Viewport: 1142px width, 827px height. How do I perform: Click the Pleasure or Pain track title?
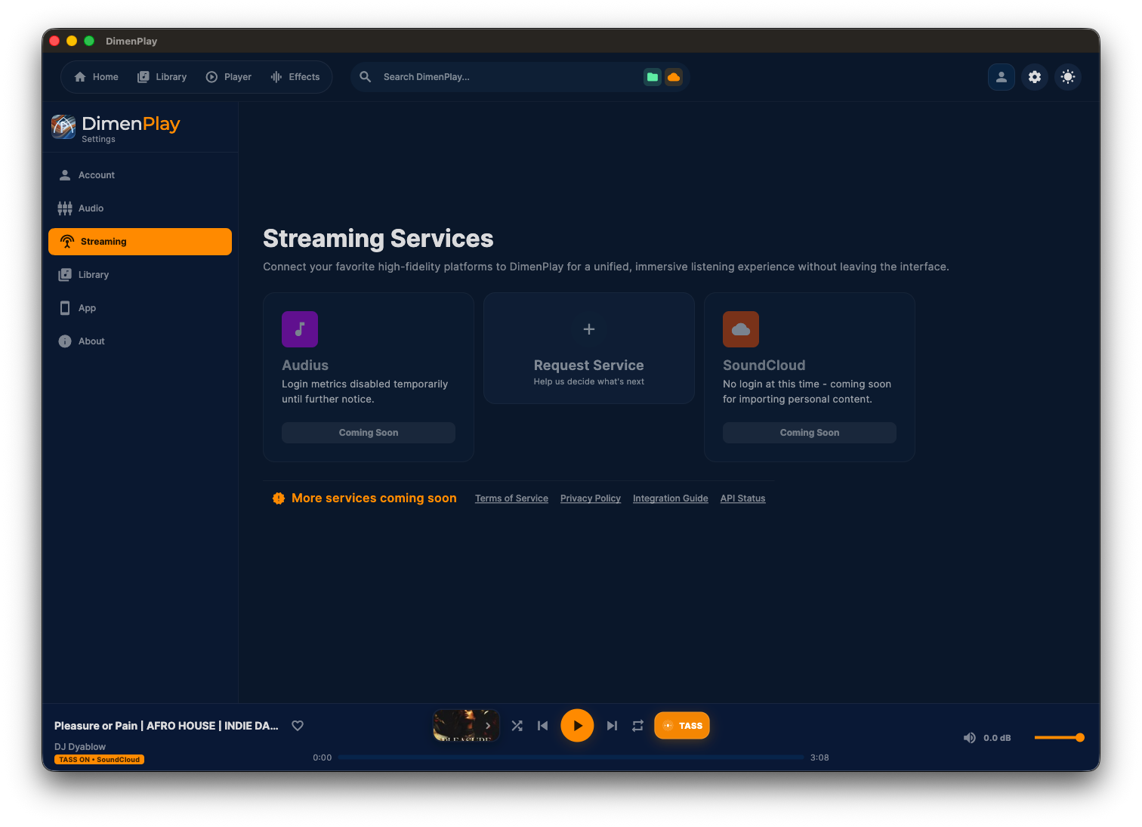[x=166, y=726]
